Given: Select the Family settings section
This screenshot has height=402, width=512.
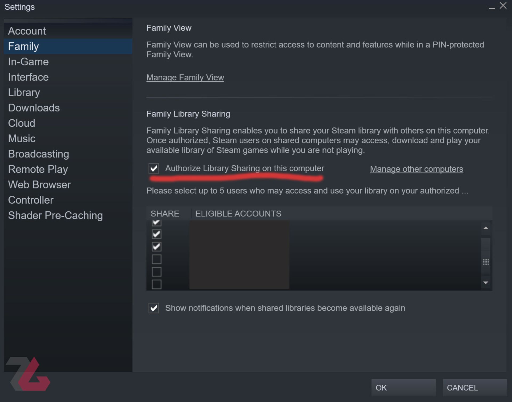Looking at the screenshot, I should coord(68,46).
